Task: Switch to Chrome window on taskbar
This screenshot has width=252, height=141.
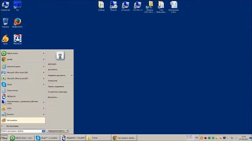Action: [x=124, y=138]
